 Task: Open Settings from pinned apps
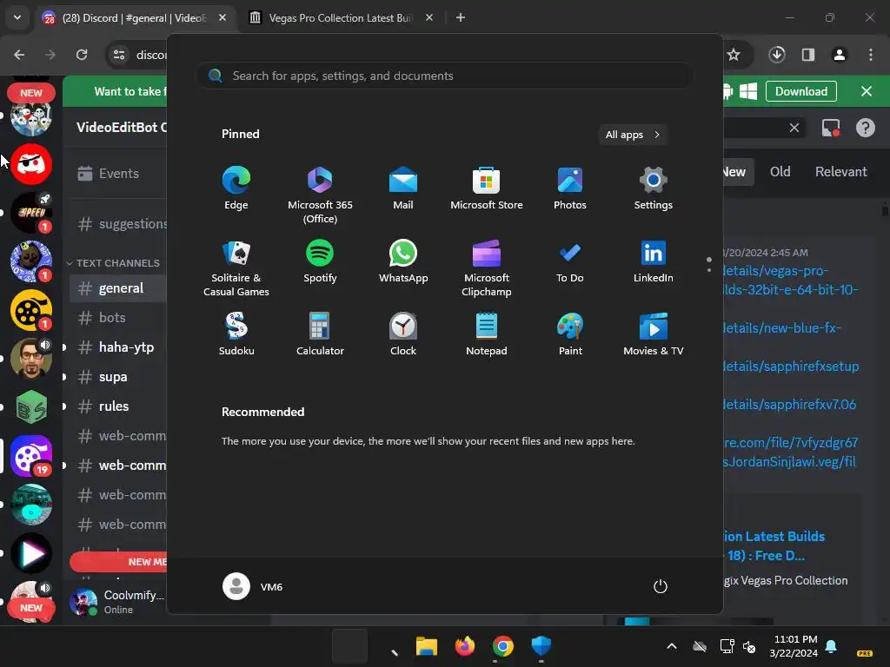pos(654,188)
